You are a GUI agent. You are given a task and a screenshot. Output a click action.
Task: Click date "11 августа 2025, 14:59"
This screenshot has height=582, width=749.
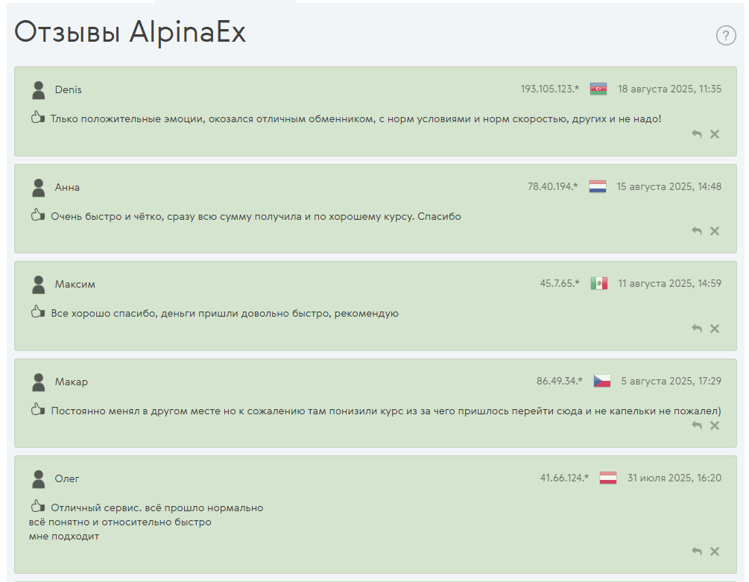coord(670,284)
